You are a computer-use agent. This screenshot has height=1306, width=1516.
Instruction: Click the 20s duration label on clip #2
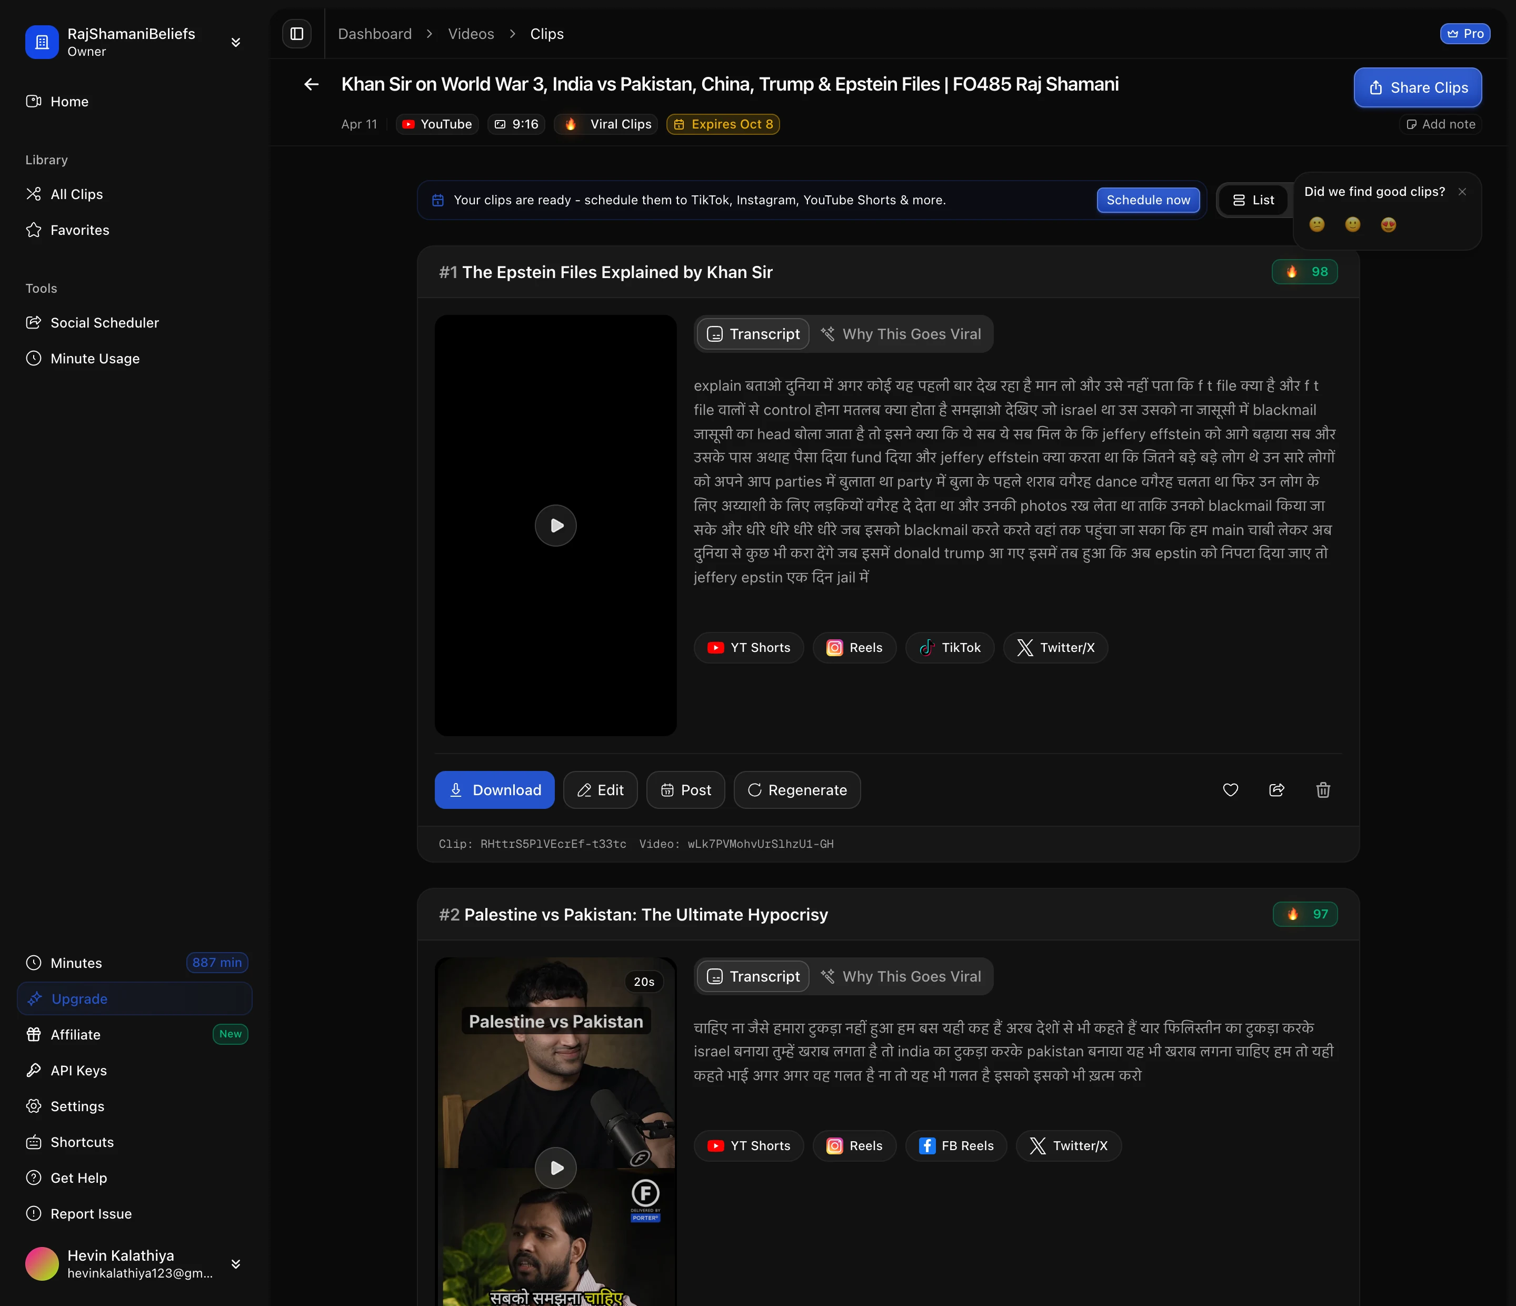click(644, 982)
